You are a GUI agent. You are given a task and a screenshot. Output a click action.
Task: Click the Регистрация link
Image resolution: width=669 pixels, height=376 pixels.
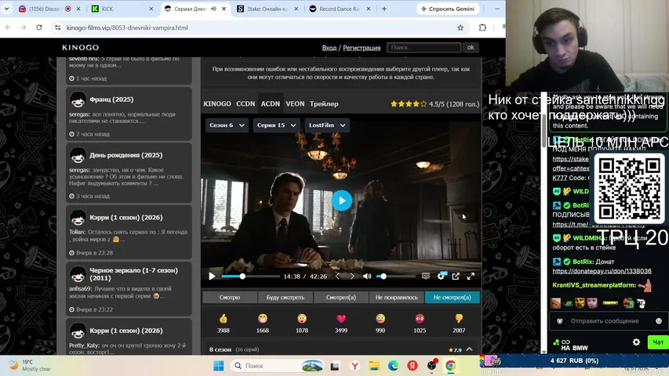point(362,48)
